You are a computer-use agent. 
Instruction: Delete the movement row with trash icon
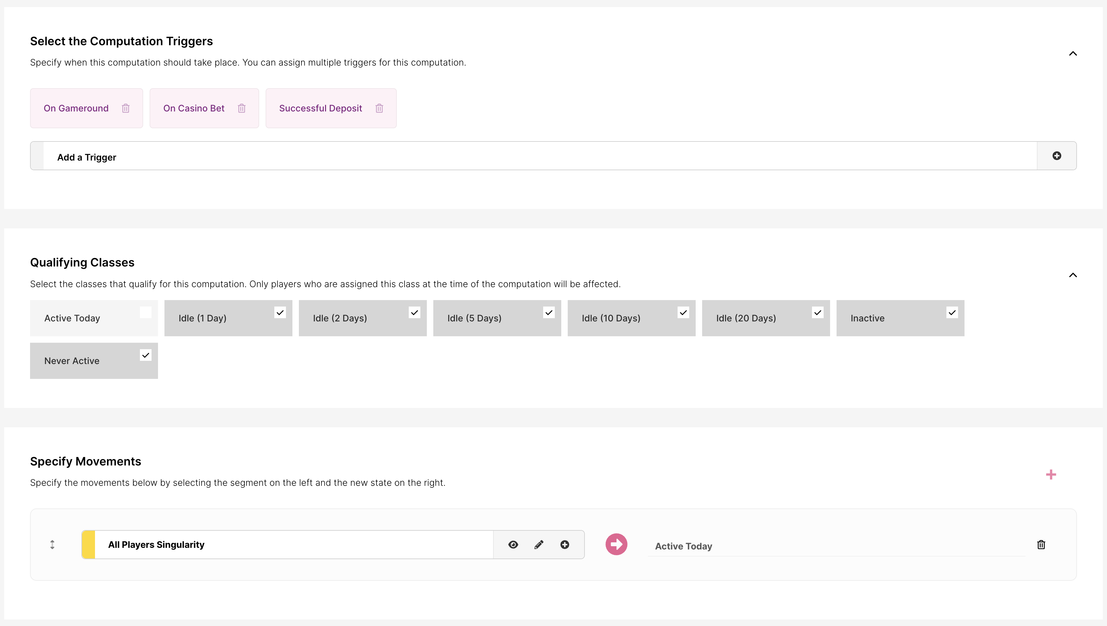coord(1041,545)
